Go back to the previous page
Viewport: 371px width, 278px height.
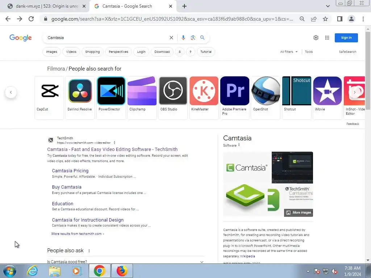click(8, 19)
